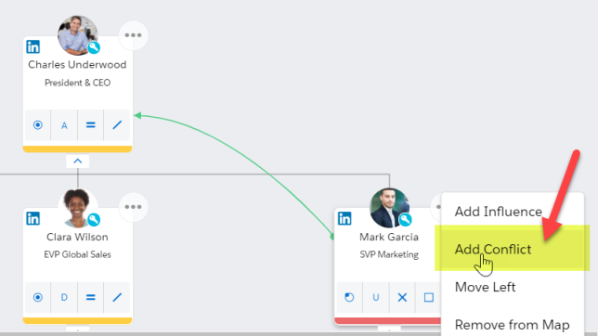Click the slash icon on Clara Wilson's card
The width and height of the screenshot is (598, 336).
(x=117, y=297)
